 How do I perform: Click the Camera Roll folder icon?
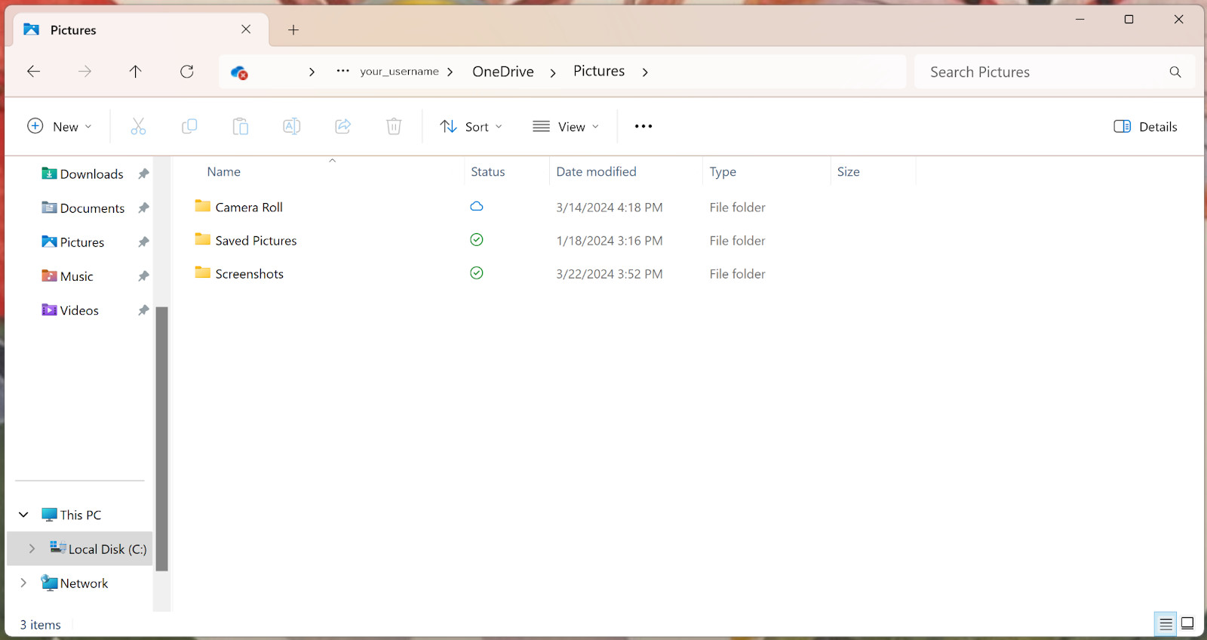point(203,206)
